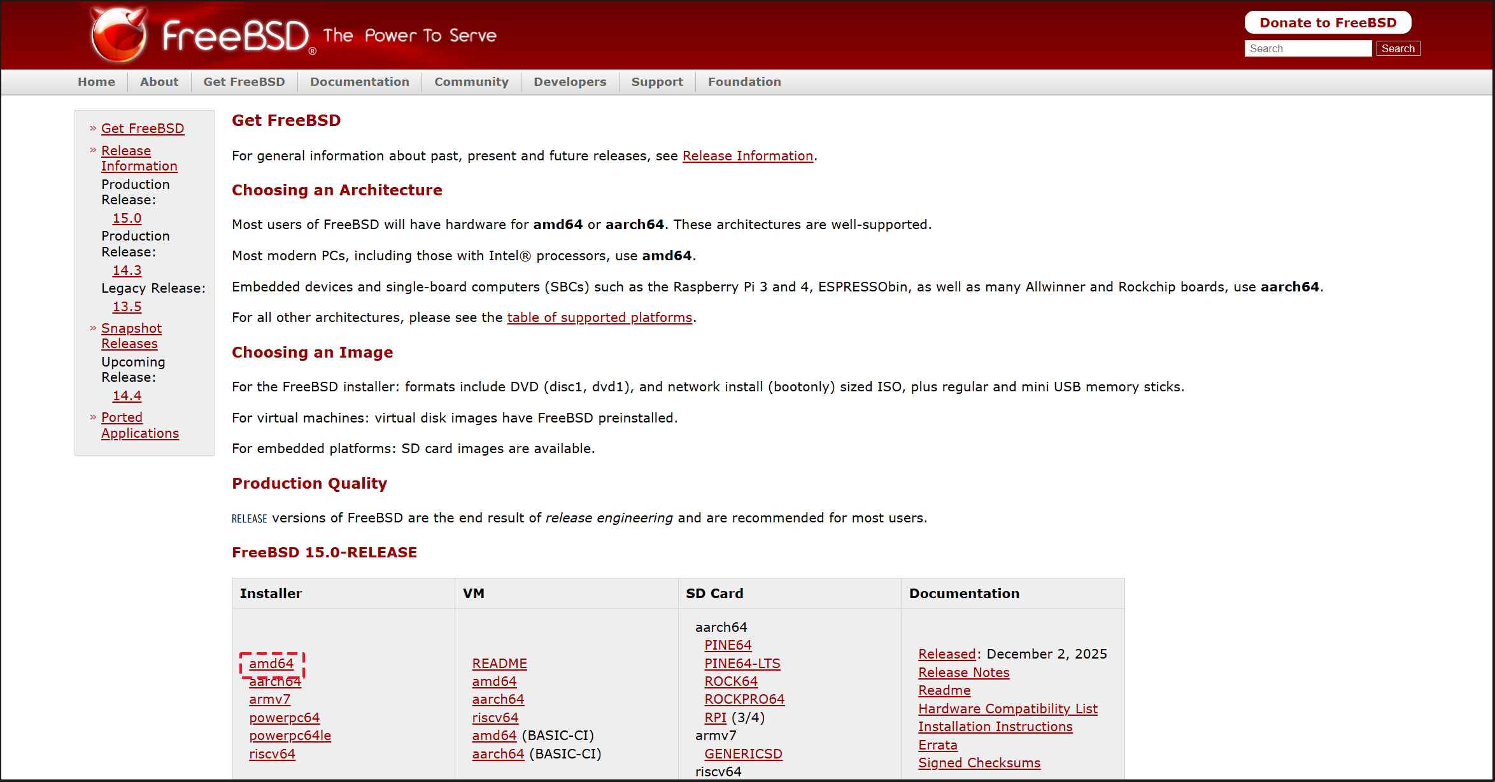
Task: Select the ROCKPRO64 SD card image
Action: click(744, 699)
